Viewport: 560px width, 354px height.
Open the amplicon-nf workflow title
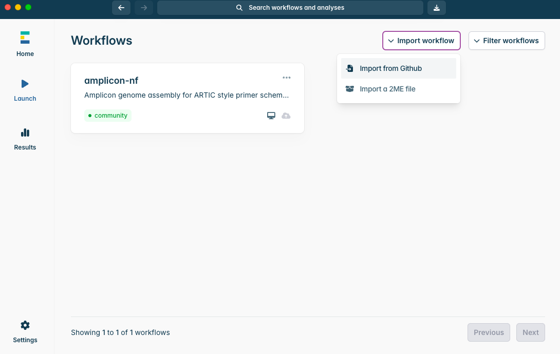click(111, 81)
